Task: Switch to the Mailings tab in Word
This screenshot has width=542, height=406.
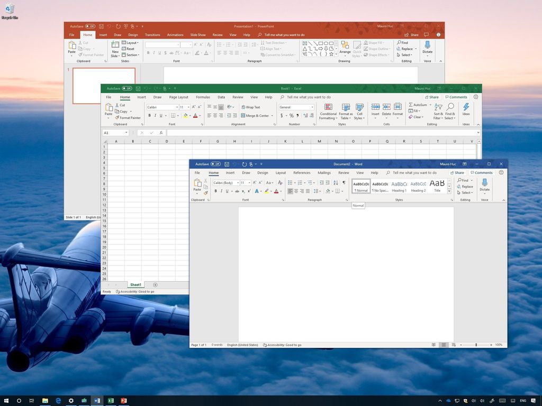Action: click(324, 172)
